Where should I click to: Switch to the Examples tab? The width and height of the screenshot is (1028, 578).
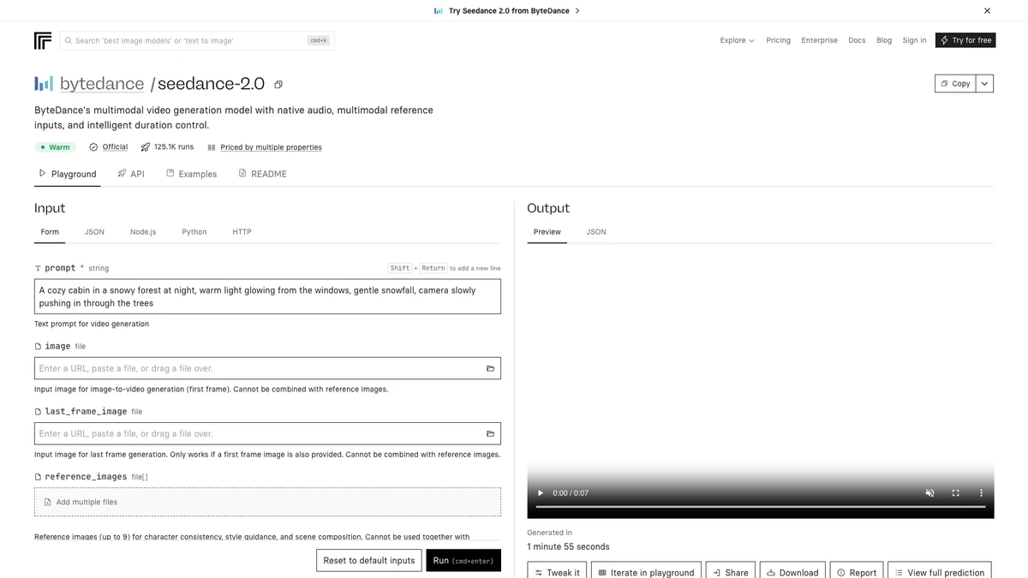click(192, 174)
